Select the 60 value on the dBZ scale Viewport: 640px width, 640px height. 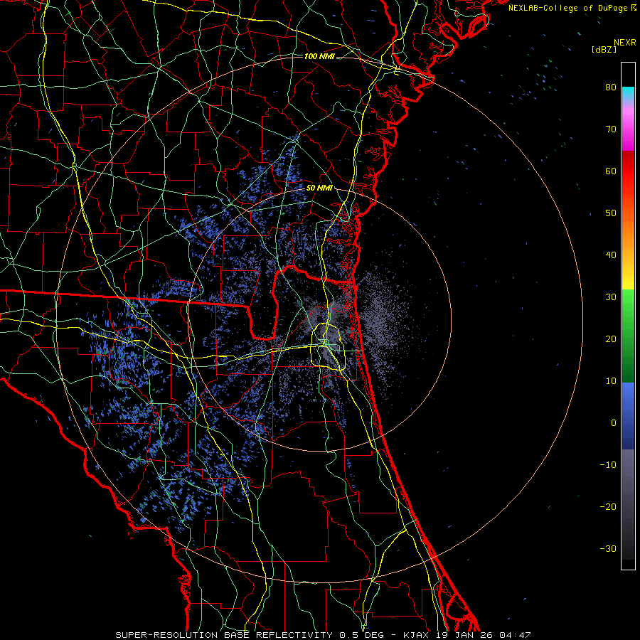[x=611, y=171]
